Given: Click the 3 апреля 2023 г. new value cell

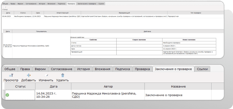Looking at the screenshot, I should pyautogui.click(x=189, y=46).
